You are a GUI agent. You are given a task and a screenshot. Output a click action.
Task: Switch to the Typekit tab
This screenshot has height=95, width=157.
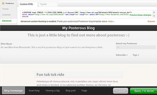(48, 4)
